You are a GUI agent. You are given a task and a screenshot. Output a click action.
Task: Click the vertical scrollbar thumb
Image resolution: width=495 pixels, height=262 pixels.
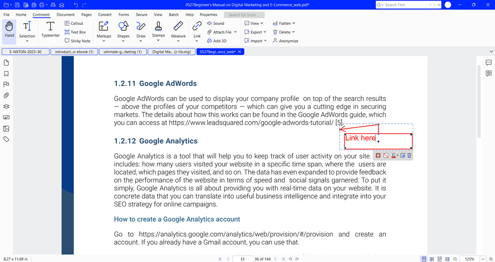click(x=479, y=102)
